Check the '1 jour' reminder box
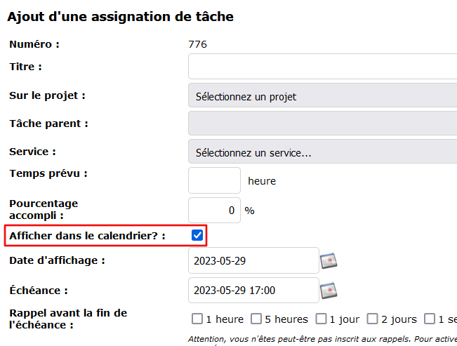This screenshot has width=457, height=346. 321,319
